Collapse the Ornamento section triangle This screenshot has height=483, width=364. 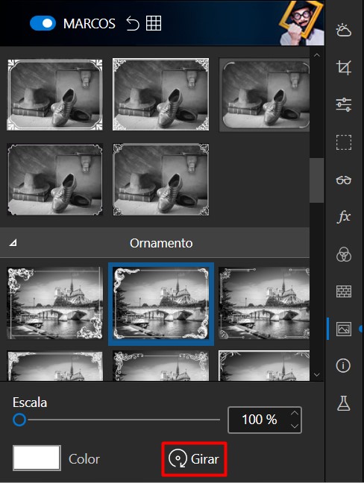pyautogui.click(x=13, y=243)
